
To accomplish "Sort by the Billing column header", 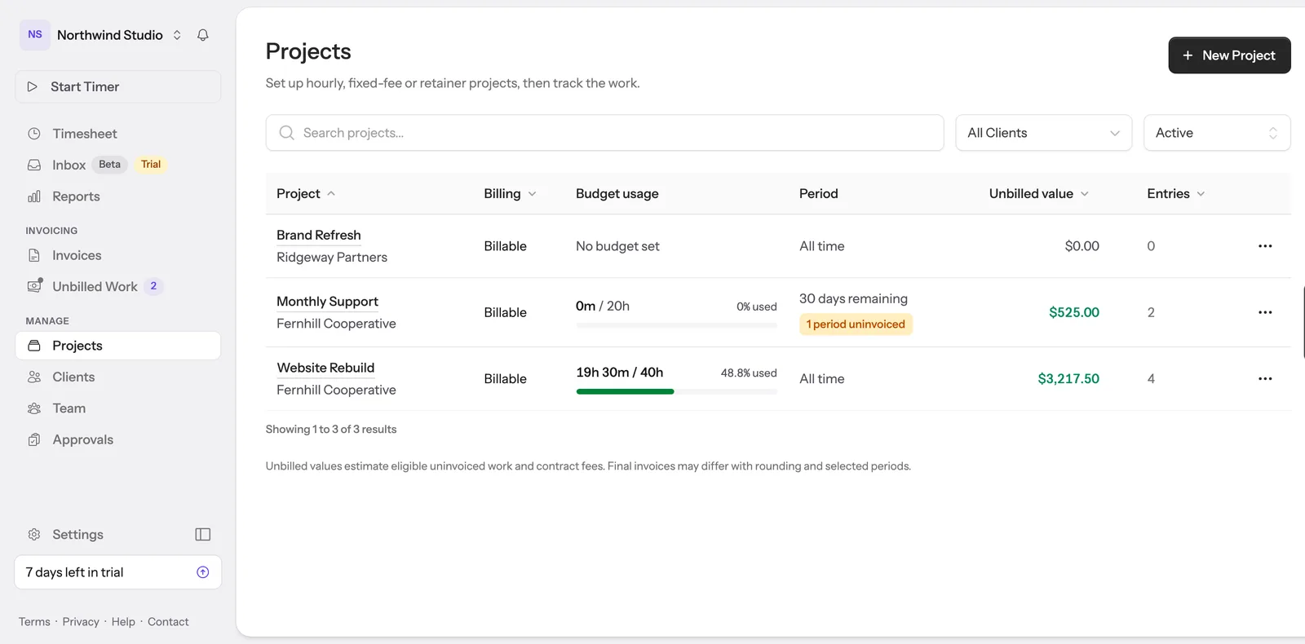I will 510,194.
